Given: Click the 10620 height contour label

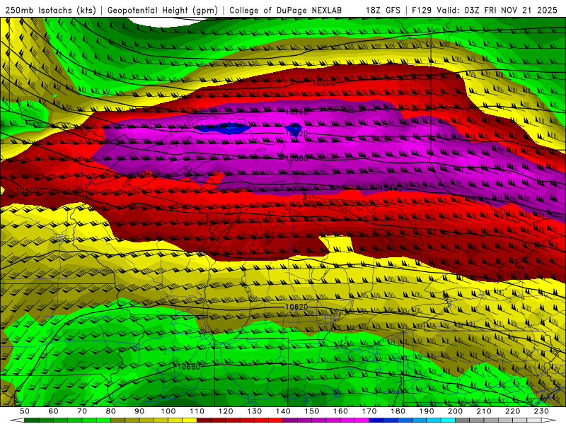Looking at the screenshot, I should [296, 307].
